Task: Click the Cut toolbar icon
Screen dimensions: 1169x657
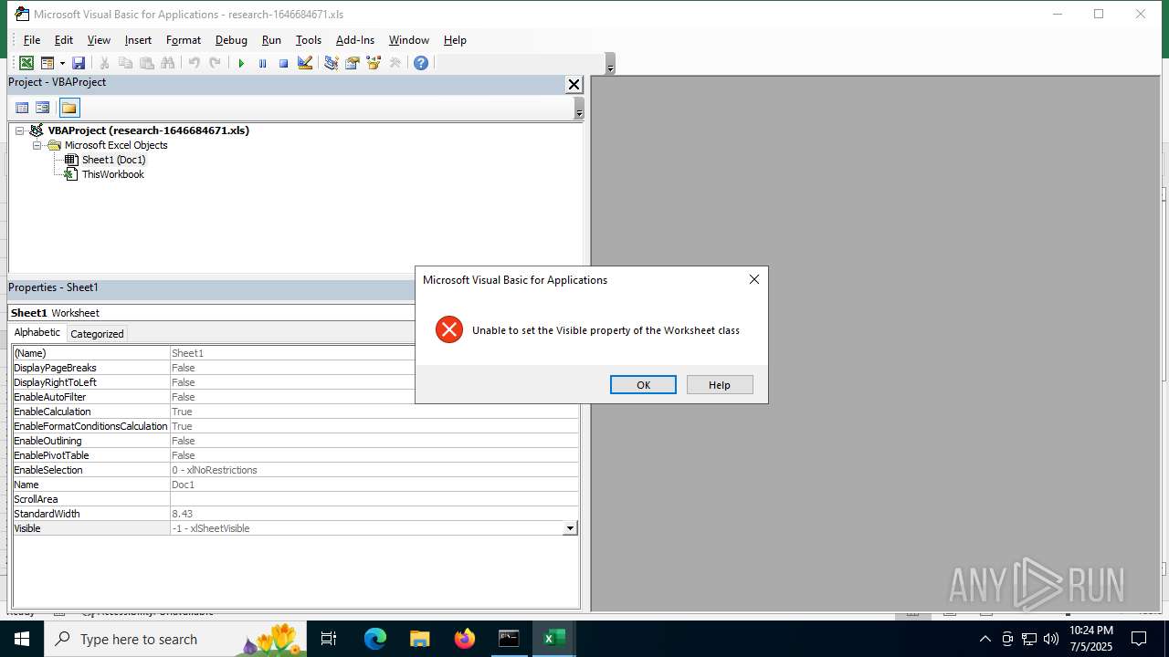Action: (104, 63)
